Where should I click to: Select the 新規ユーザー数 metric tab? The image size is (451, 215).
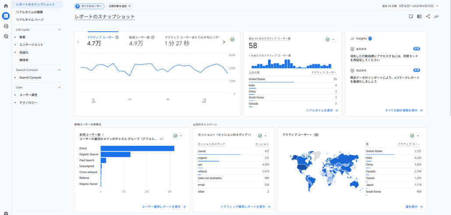click(x=142, y=41)
